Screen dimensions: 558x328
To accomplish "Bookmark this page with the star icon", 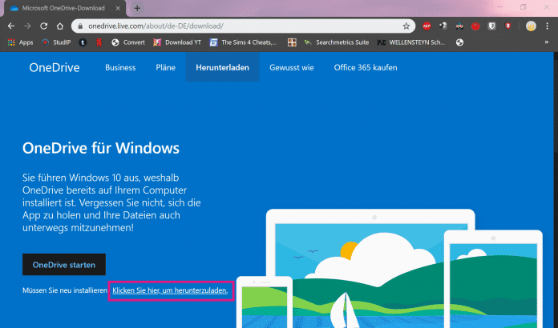I will 406,26.
